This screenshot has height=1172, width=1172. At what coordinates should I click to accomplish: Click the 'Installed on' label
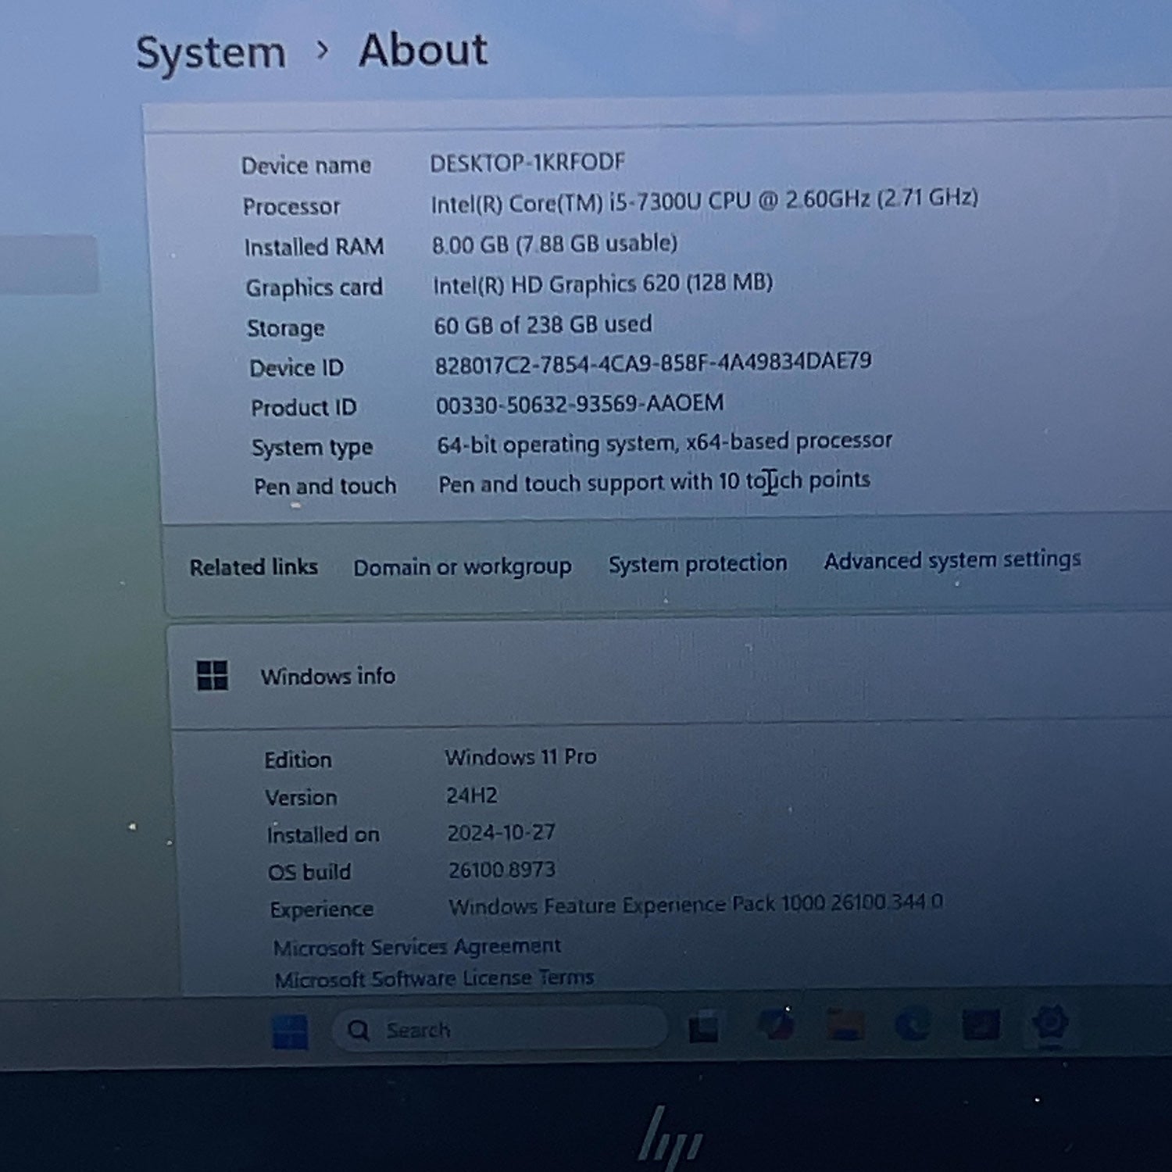(323, 835)
